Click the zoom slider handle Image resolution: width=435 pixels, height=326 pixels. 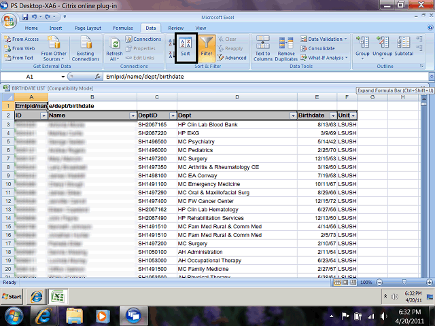coord(404,283)
